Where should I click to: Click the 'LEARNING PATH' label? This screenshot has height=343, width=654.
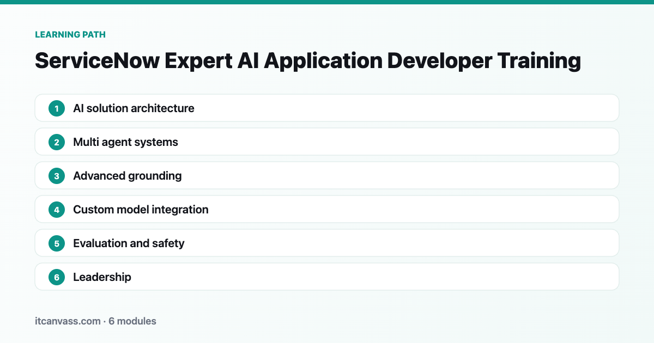click(x=70, y=34)
